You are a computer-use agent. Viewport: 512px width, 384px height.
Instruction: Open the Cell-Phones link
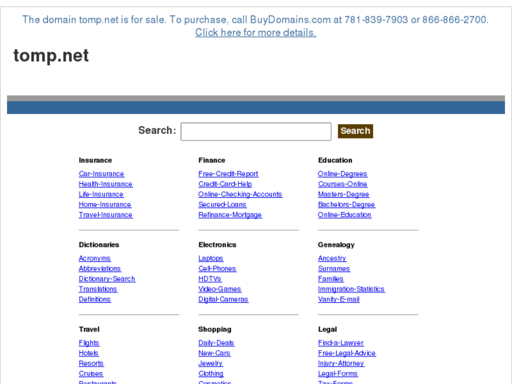click(x=217, y=268)
